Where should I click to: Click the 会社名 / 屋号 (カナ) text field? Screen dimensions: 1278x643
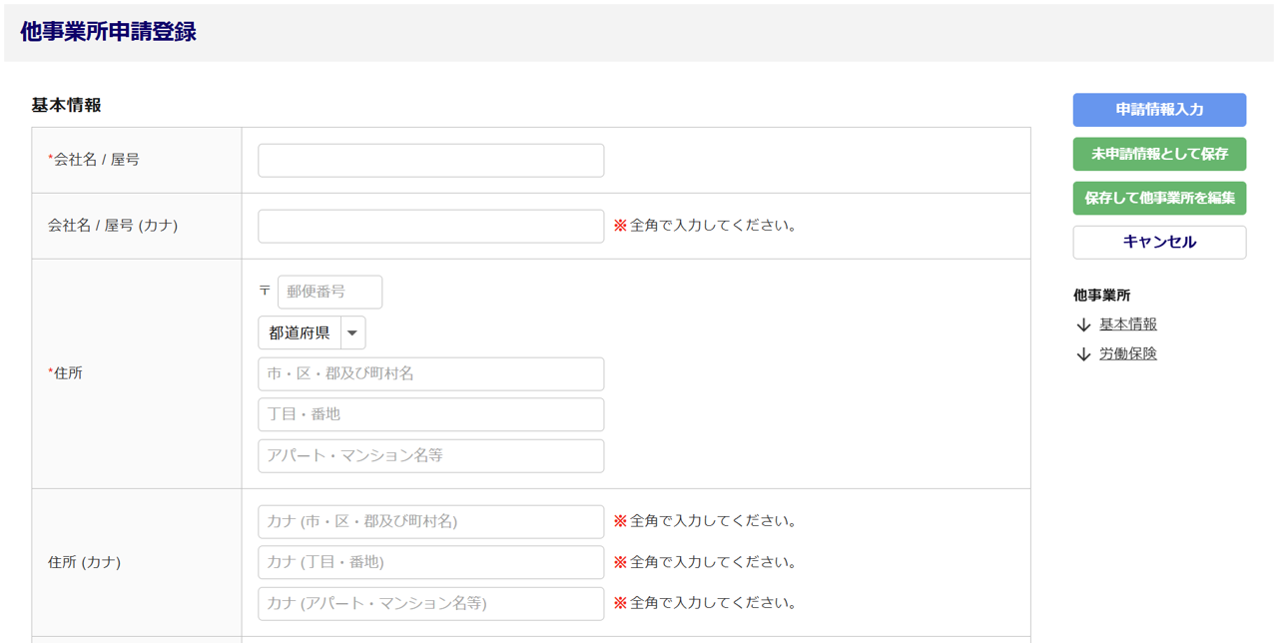[430, 227]
